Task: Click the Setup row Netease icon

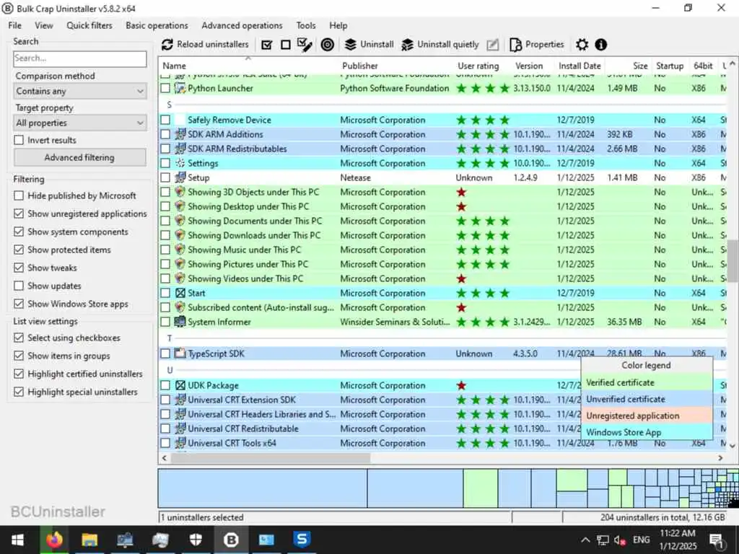Action: [180, 177]
